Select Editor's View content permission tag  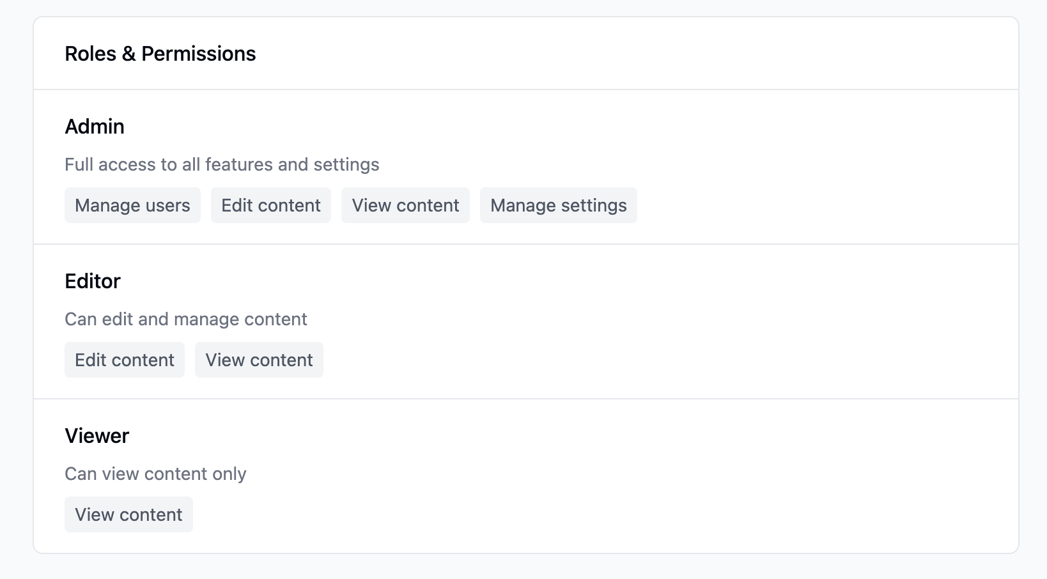pos(259,360)
